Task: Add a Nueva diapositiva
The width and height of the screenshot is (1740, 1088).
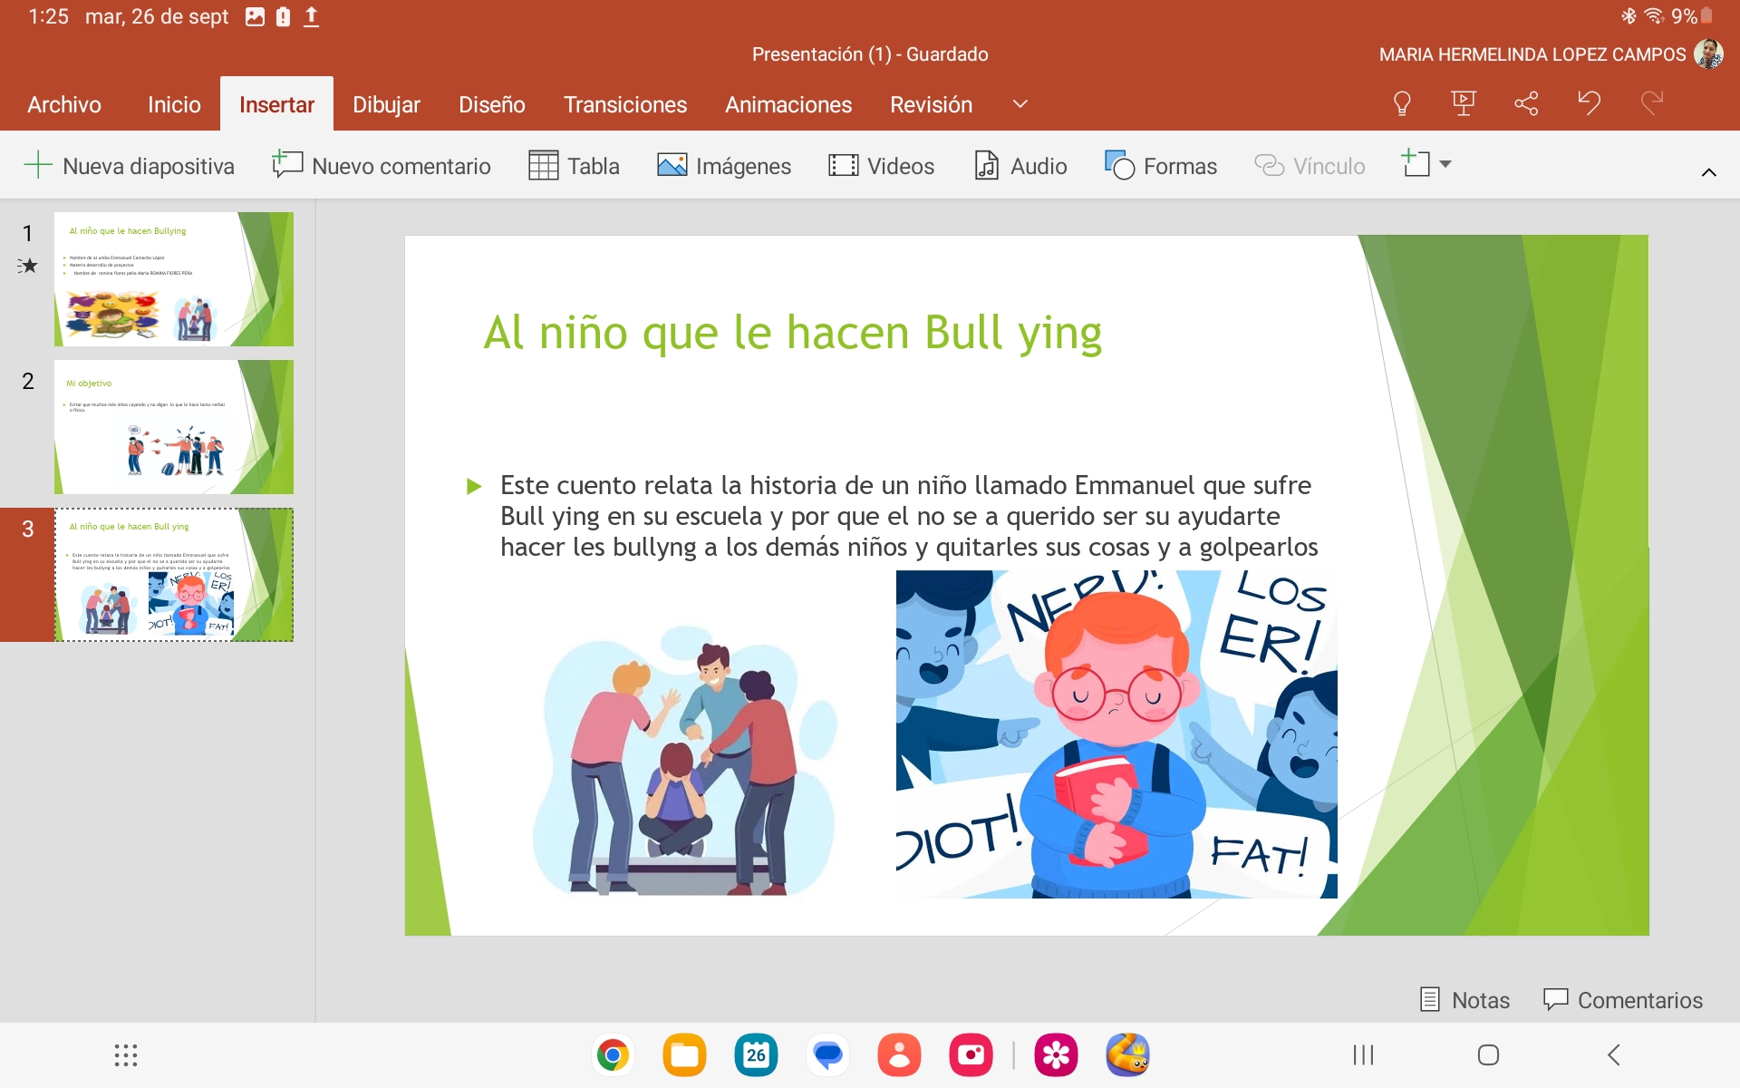Action: [x=129, y=166]
